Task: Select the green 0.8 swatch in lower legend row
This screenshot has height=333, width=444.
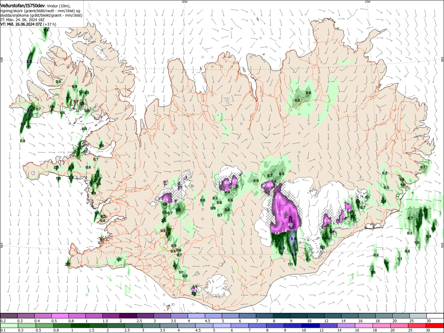Action: [x=62, y=326]
